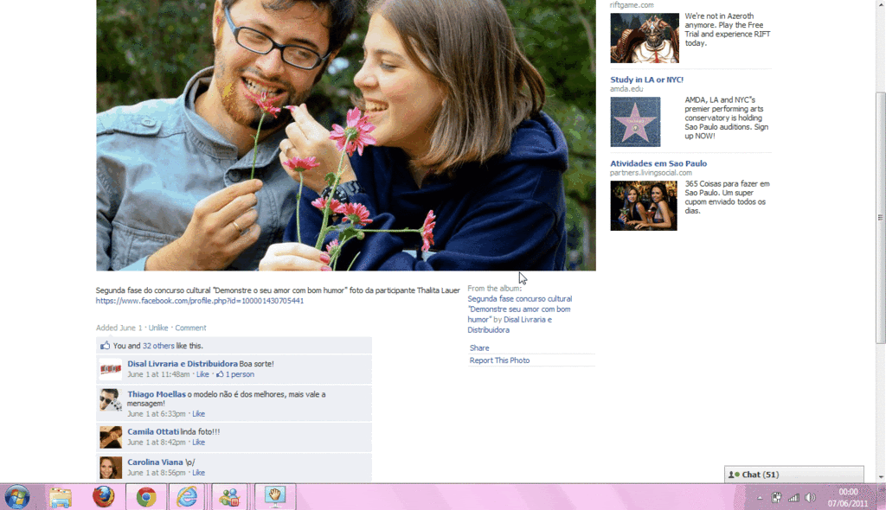Click the network signal tray icon
Screen dimensions: 886x510
point(793,498)
